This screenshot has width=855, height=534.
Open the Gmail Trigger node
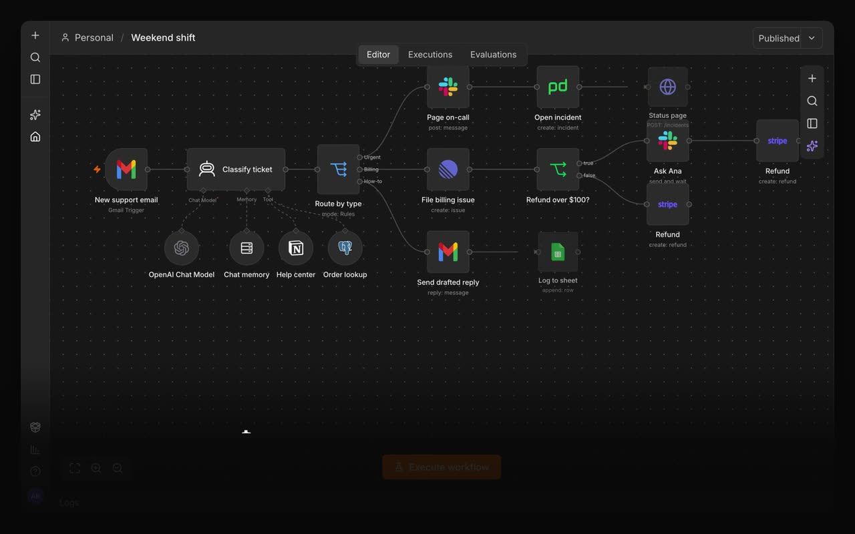pos(126,170)
